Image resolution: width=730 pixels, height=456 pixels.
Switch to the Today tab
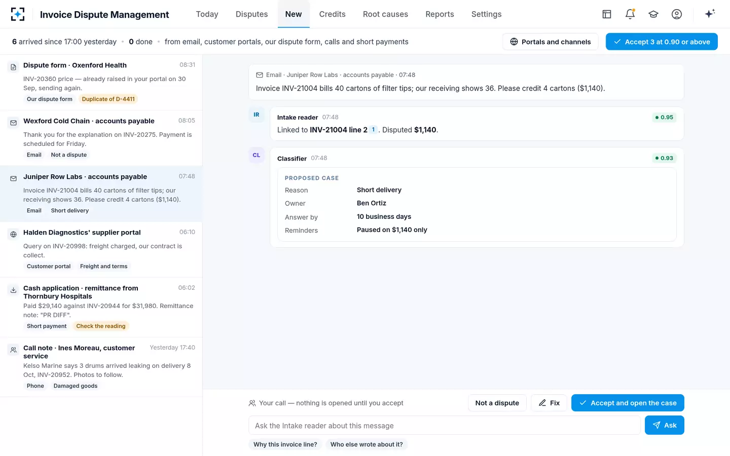[207, 14]
